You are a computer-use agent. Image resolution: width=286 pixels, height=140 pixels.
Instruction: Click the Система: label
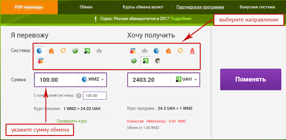[x=21, y=50]
